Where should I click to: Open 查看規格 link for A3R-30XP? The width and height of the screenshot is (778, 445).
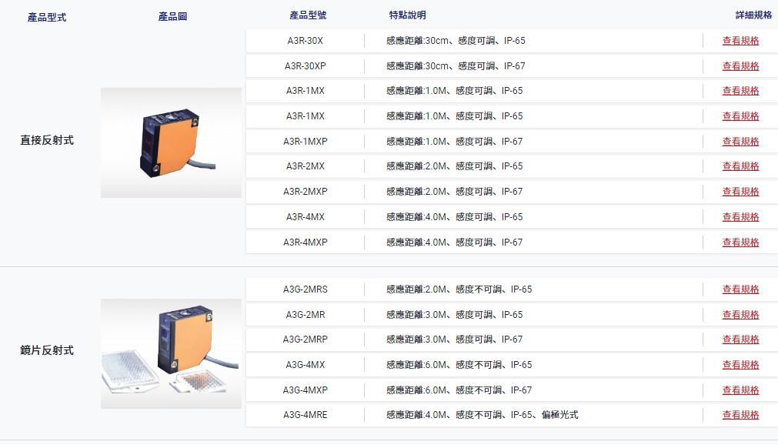pos(740,66)
